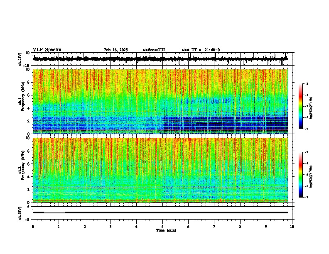Click the ch.1 color scale bar
The image size is (329, 254).
point(300,106)
